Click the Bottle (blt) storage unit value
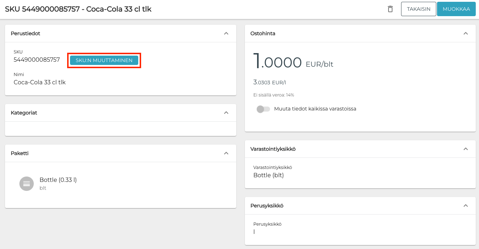This screenshot has height=249, width=479. pos(269,175)
